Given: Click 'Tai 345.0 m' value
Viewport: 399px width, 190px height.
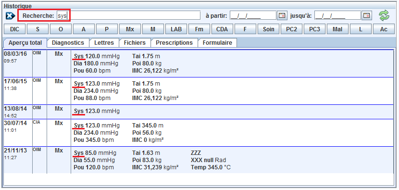Looking at the screenshot, I should click(x=148, y=126).
